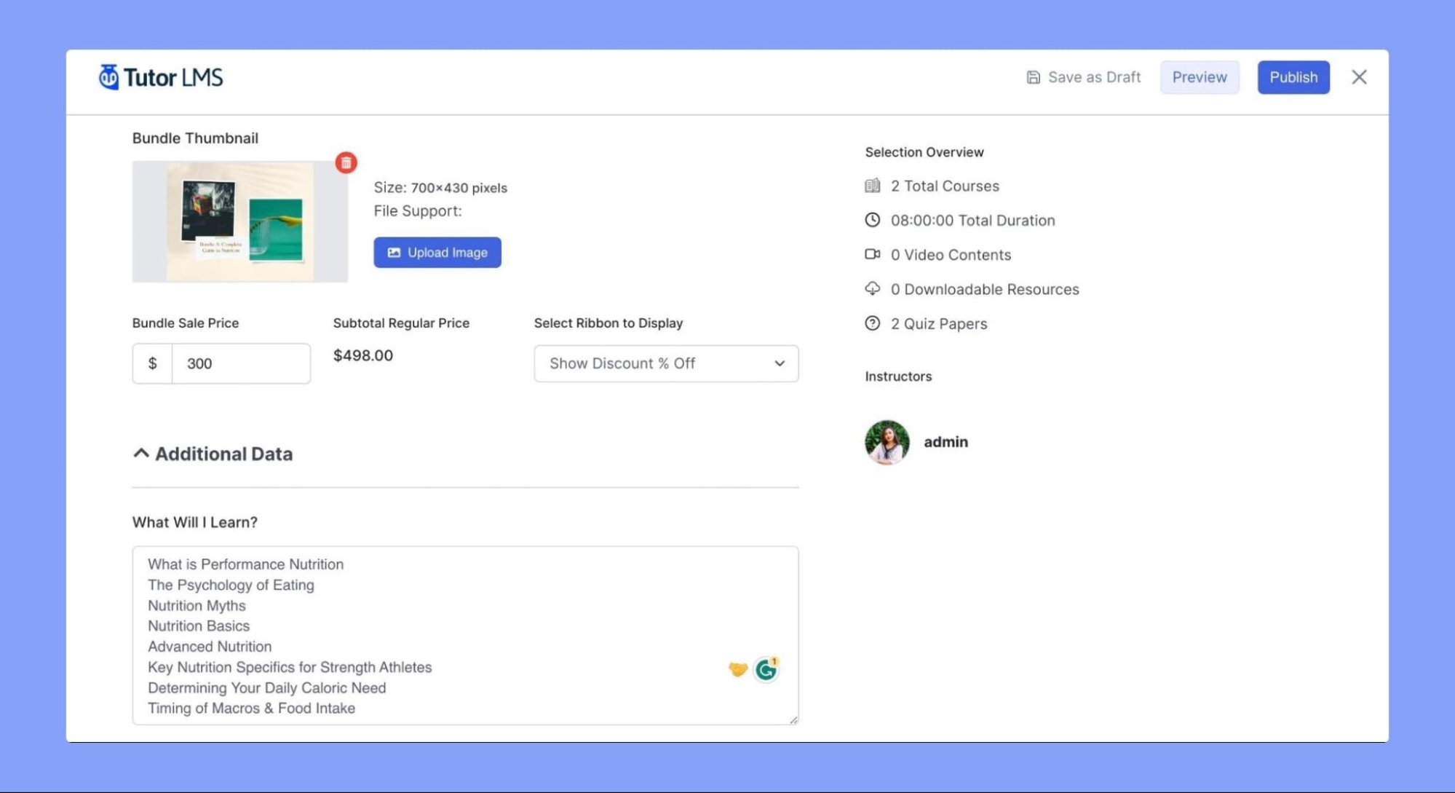The height and width of the screenshot is (793, 1455).
Task: Open the Select Ribbon to Display dropdown
Action: coord(667,363)
